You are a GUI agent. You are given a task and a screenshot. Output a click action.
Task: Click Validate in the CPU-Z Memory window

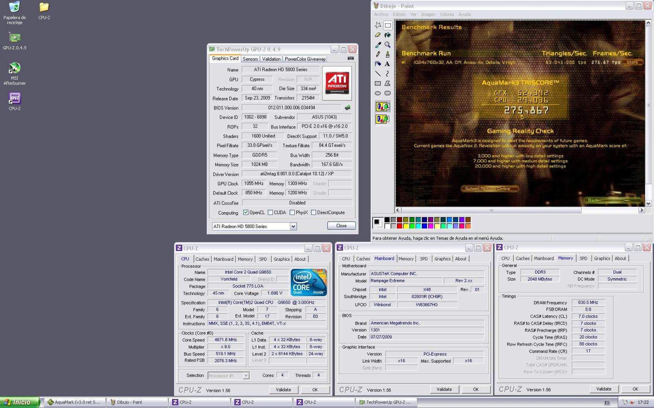coord(604,389)
